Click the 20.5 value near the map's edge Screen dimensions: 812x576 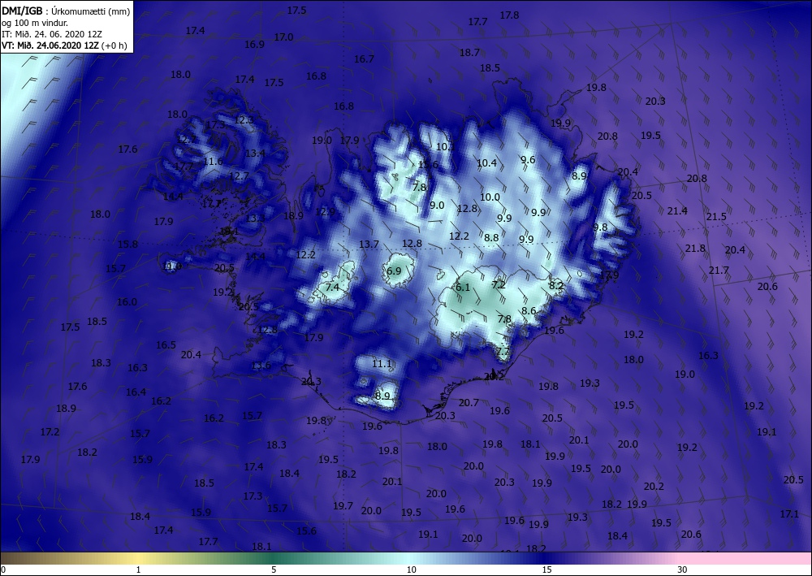(793, 479)
